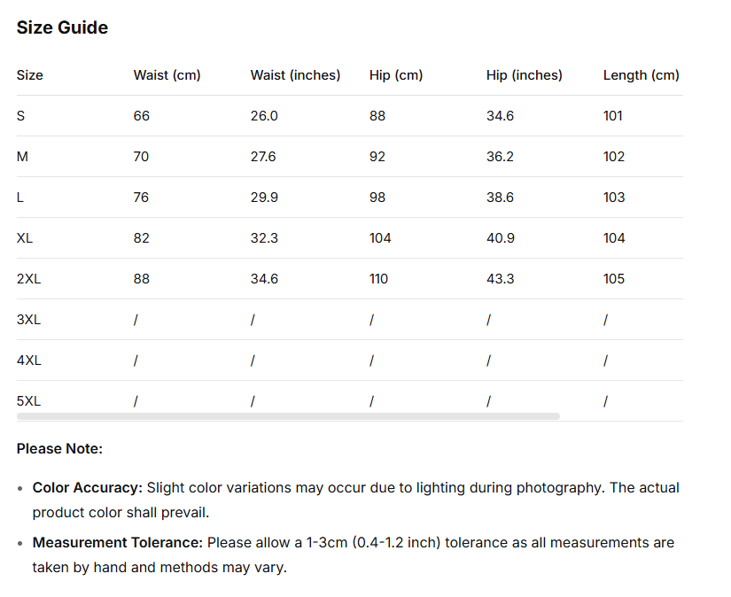731x597 pixels.
Task: Select hip inches value 40.9
Action: click(500, 238)
